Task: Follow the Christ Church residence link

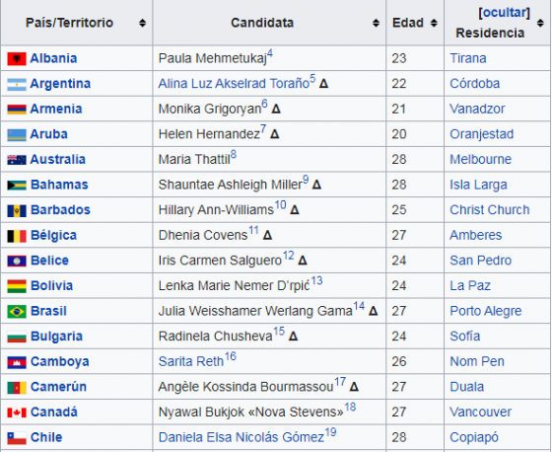Action: 490,210
